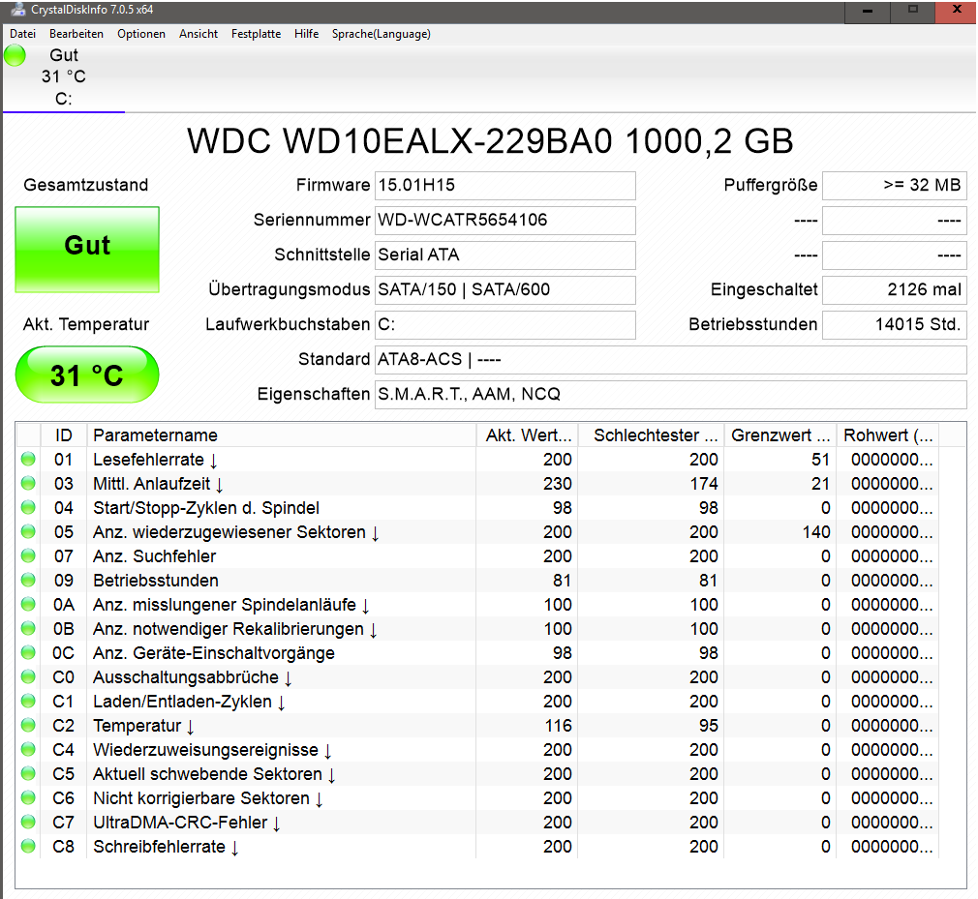Screen dimensions: 978x899
Task: Click the current value 230 for Mittl. Anlaufzeit
Action: coord(557,484)
